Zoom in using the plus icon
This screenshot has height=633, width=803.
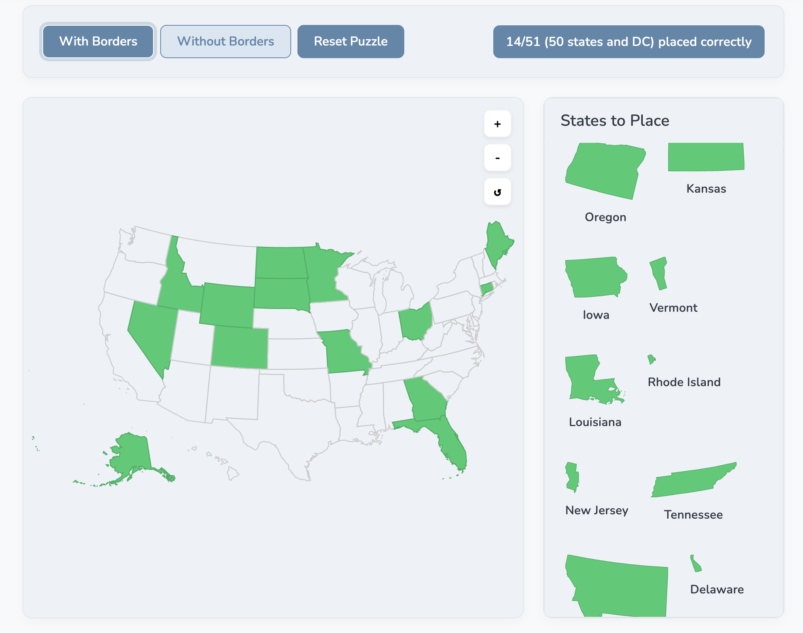497,123
